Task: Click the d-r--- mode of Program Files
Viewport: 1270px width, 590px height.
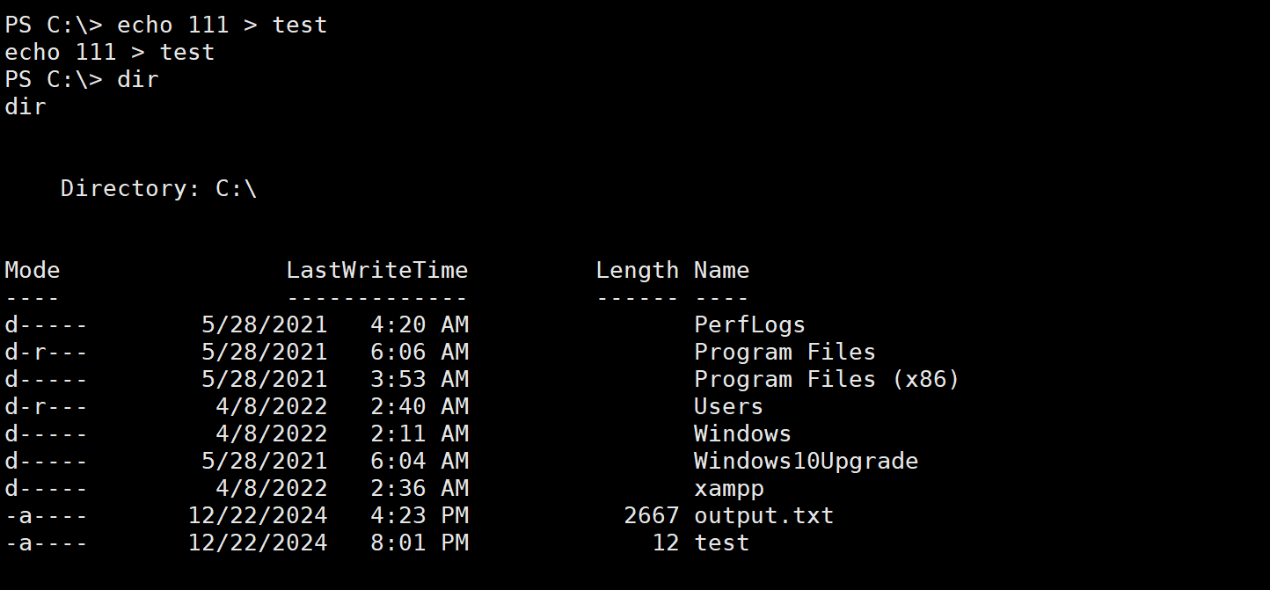Action: [x=46, y=353]
